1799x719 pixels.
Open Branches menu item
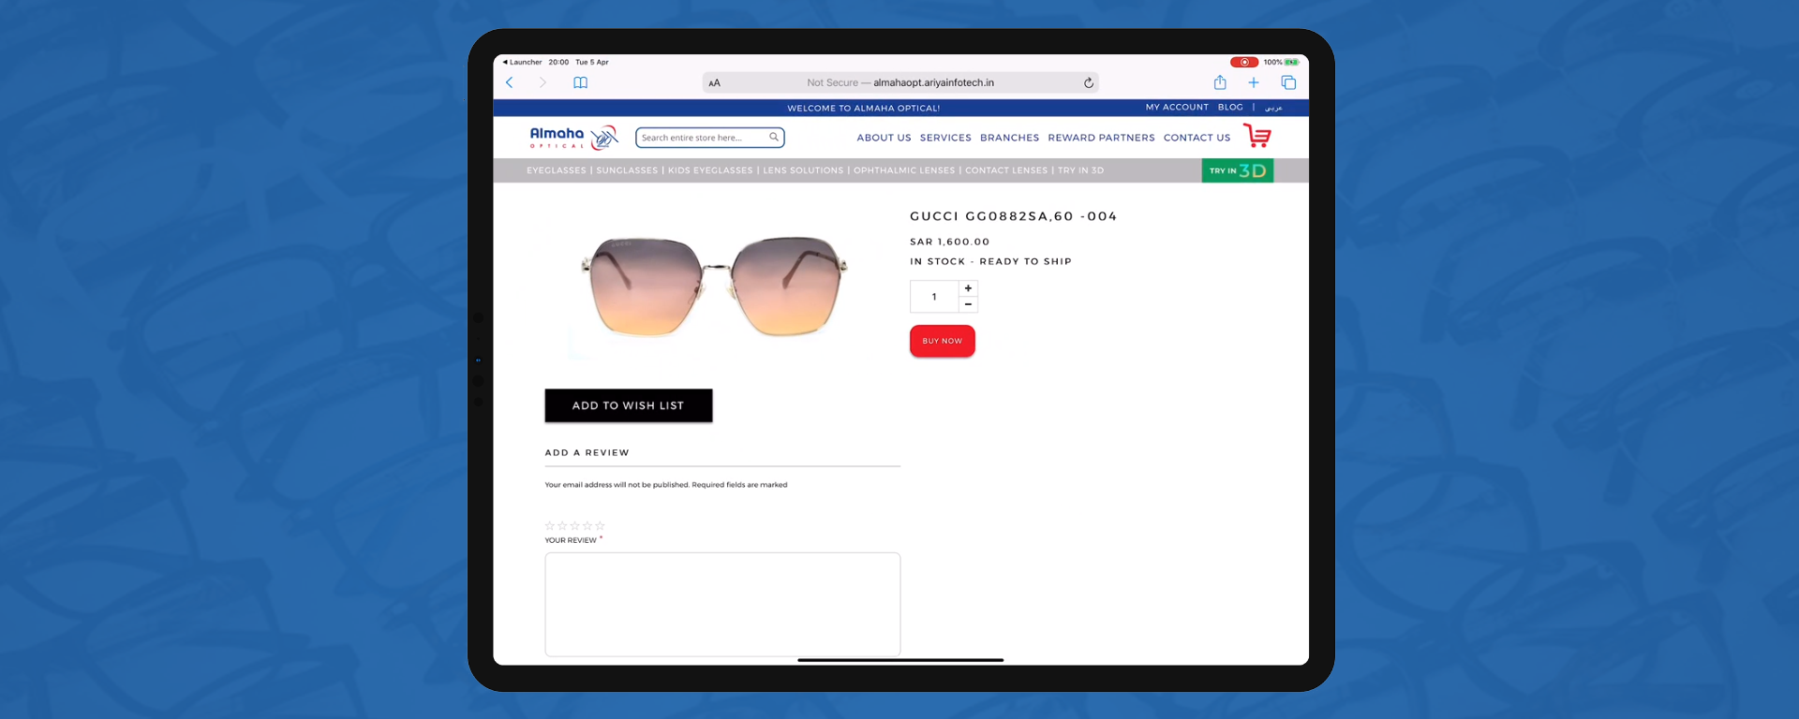pos(1009,138)
